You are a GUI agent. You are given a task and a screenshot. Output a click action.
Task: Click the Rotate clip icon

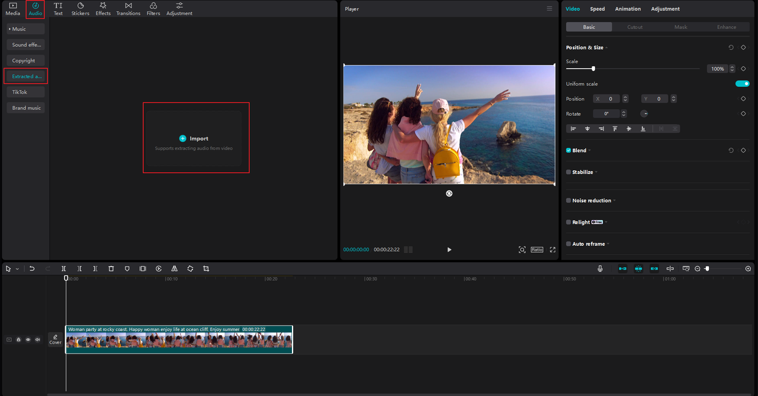tap(190, 268)
